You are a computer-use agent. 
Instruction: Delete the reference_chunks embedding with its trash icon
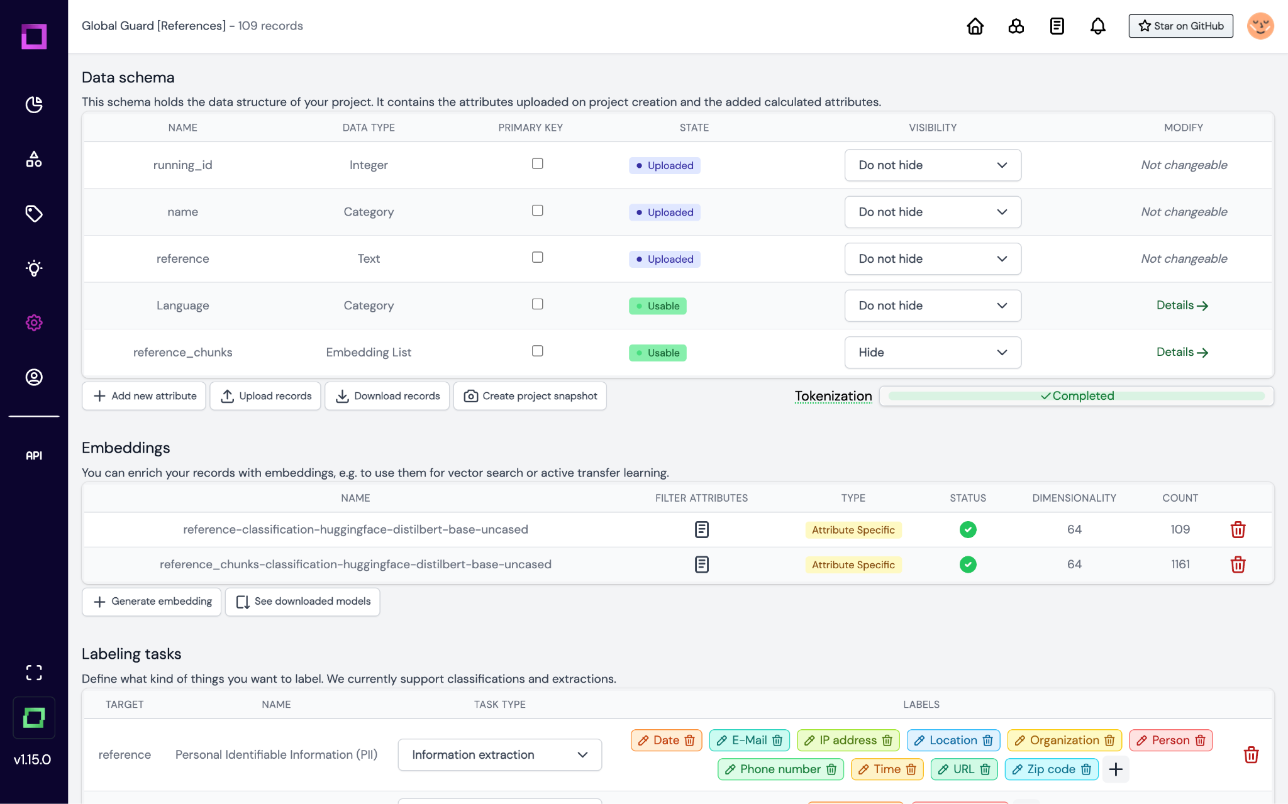point(1238,564)
